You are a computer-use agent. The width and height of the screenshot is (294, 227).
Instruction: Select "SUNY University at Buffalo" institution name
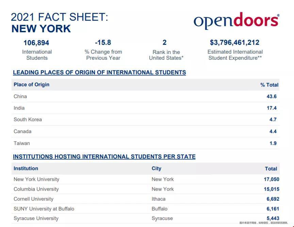[44, 209]
